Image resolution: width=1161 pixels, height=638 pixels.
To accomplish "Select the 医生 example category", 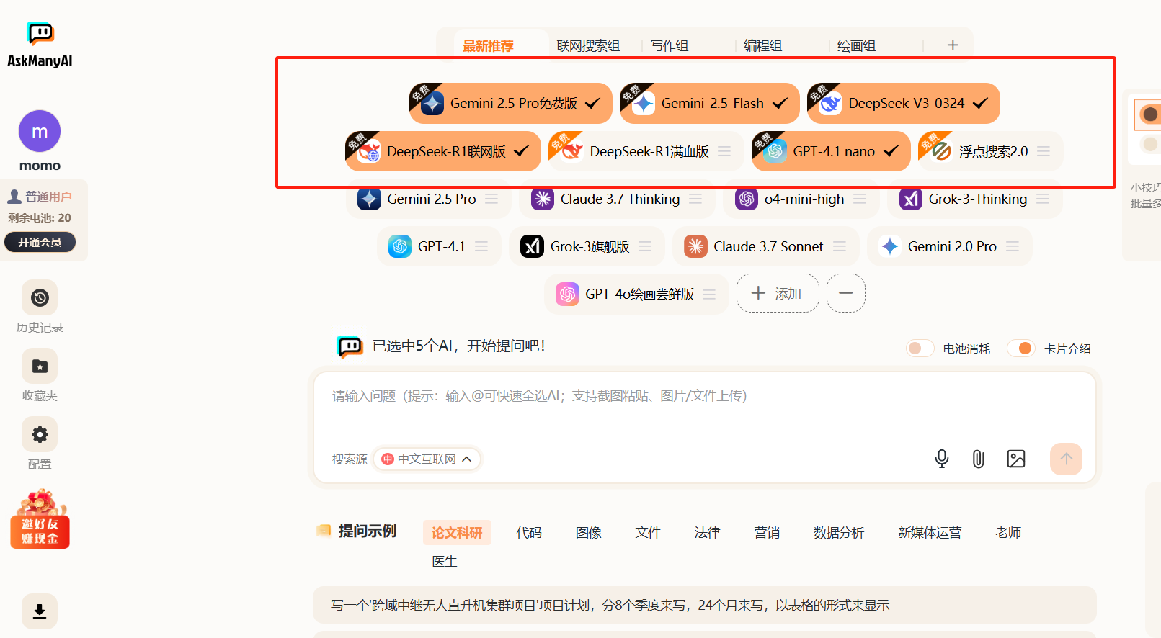I will click(445, 561).
